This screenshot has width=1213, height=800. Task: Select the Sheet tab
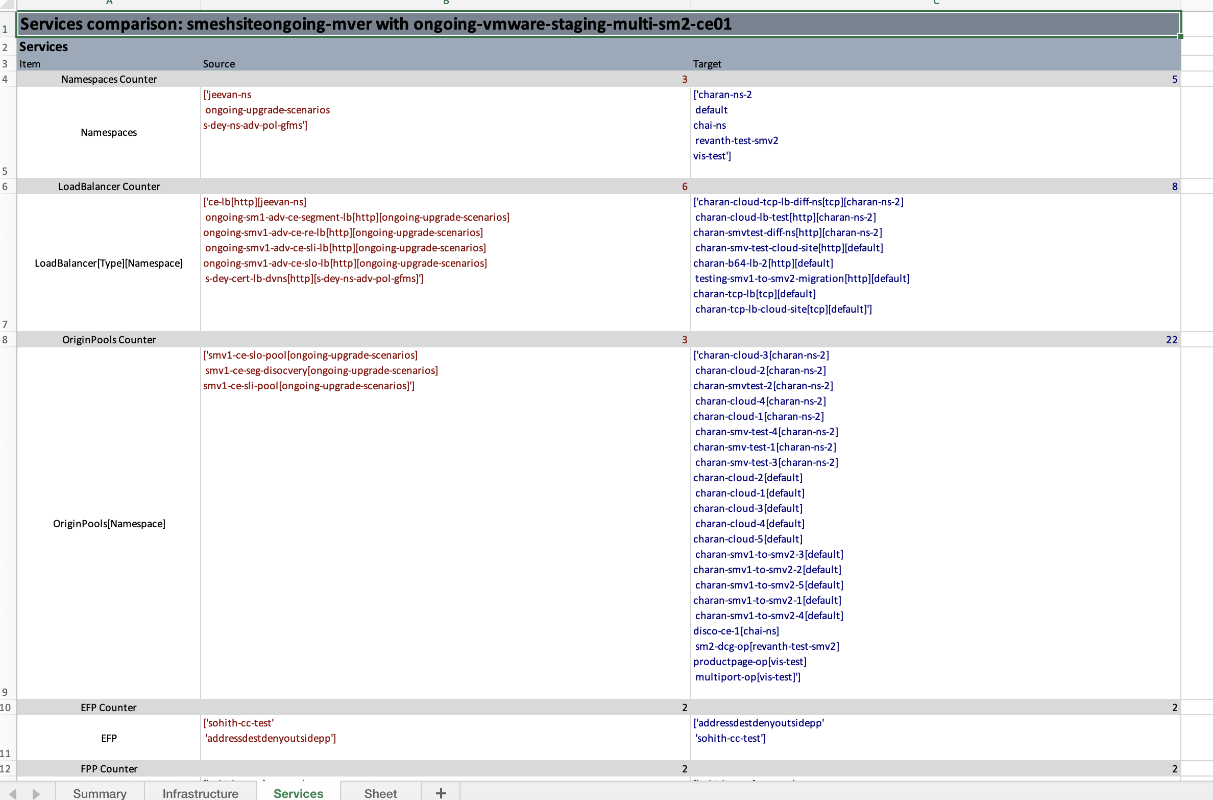(380, 793)
